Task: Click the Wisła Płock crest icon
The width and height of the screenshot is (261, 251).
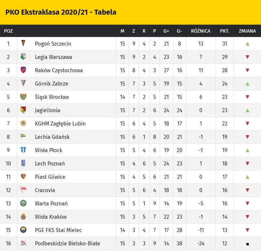Action: pyautogui.click(x=23, y=150)
